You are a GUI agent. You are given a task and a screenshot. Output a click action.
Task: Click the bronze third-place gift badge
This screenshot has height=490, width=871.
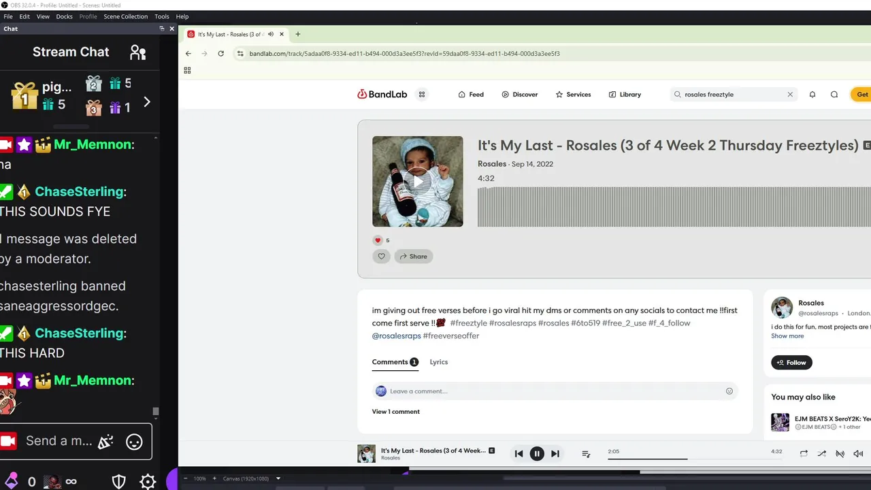point(94,108)
